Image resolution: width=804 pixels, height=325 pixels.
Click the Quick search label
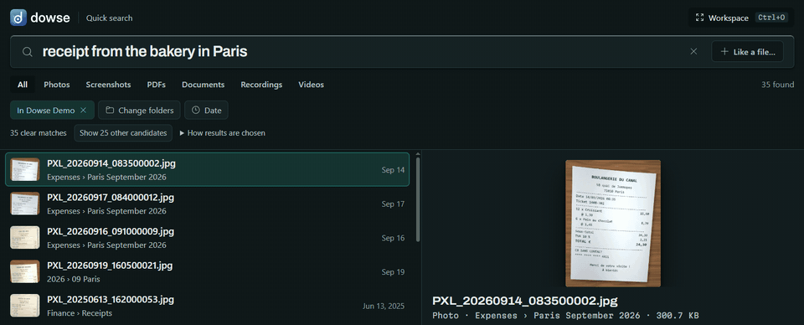[109, 18]
